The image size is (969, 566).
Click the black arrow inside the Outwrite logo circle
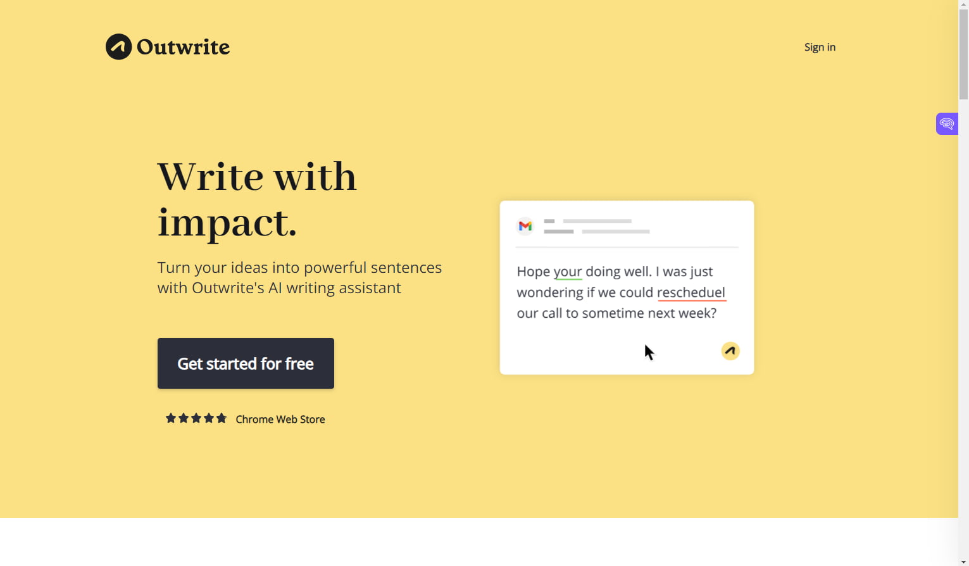click(x=118, y=46)
